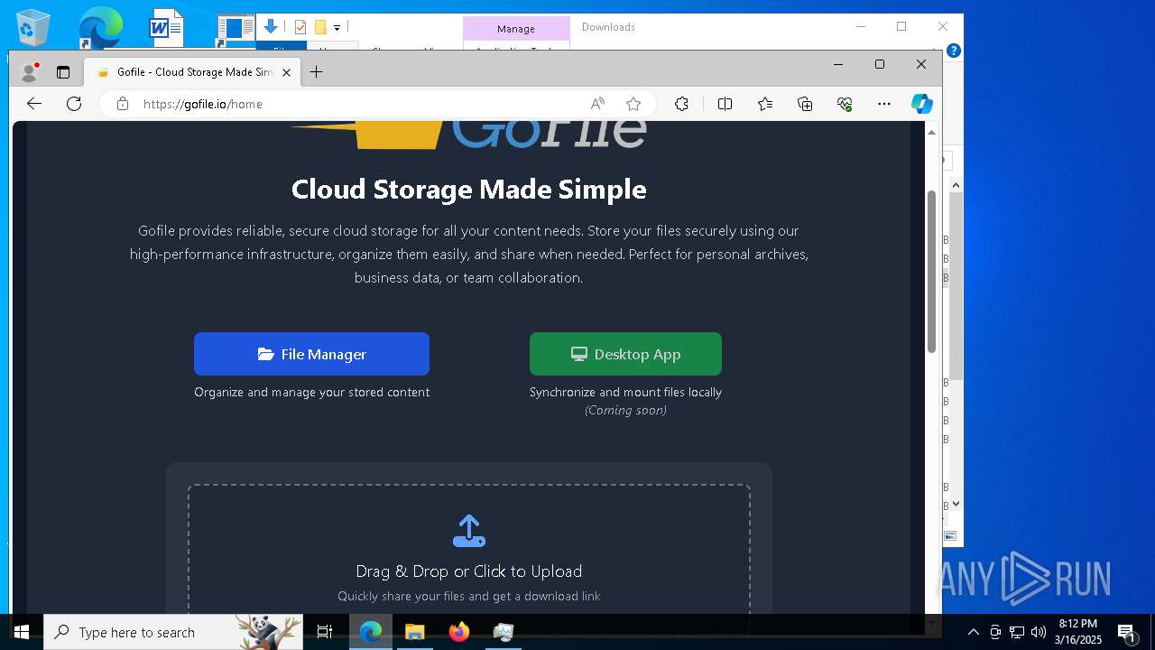The image size is (1155, 650).
Task: Click Drag & Drop or Click to Upload
Action: pos(469,571)
